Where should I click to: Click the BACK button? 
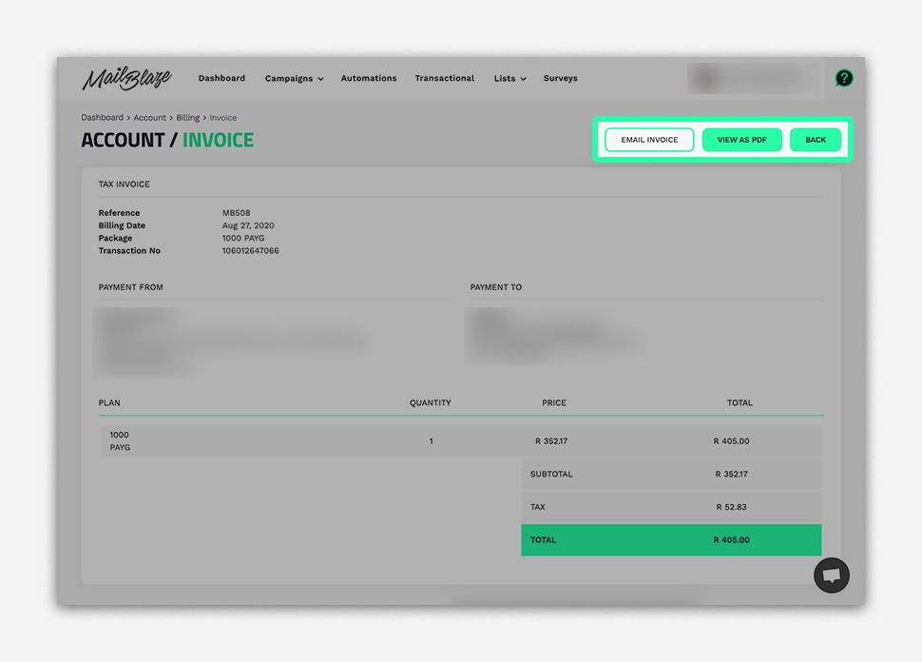point(816,139)
